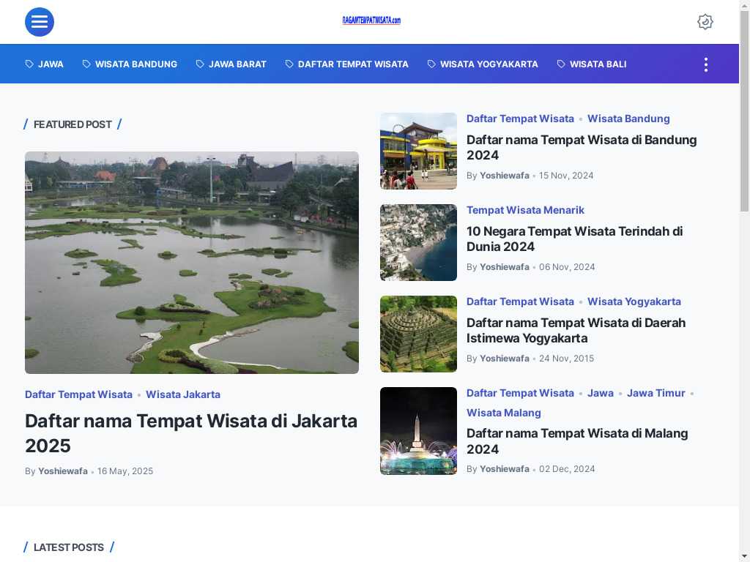Select Wisata Yogyakarta in navigation bar
Viewport: 750px width, 562px height.
pos(489,64)
